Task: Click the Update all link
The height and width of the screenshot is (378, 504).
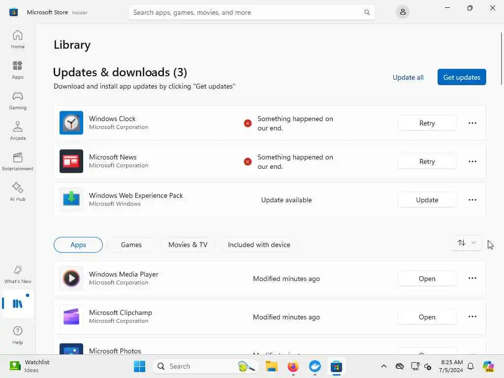Action: tap(408, 77)
